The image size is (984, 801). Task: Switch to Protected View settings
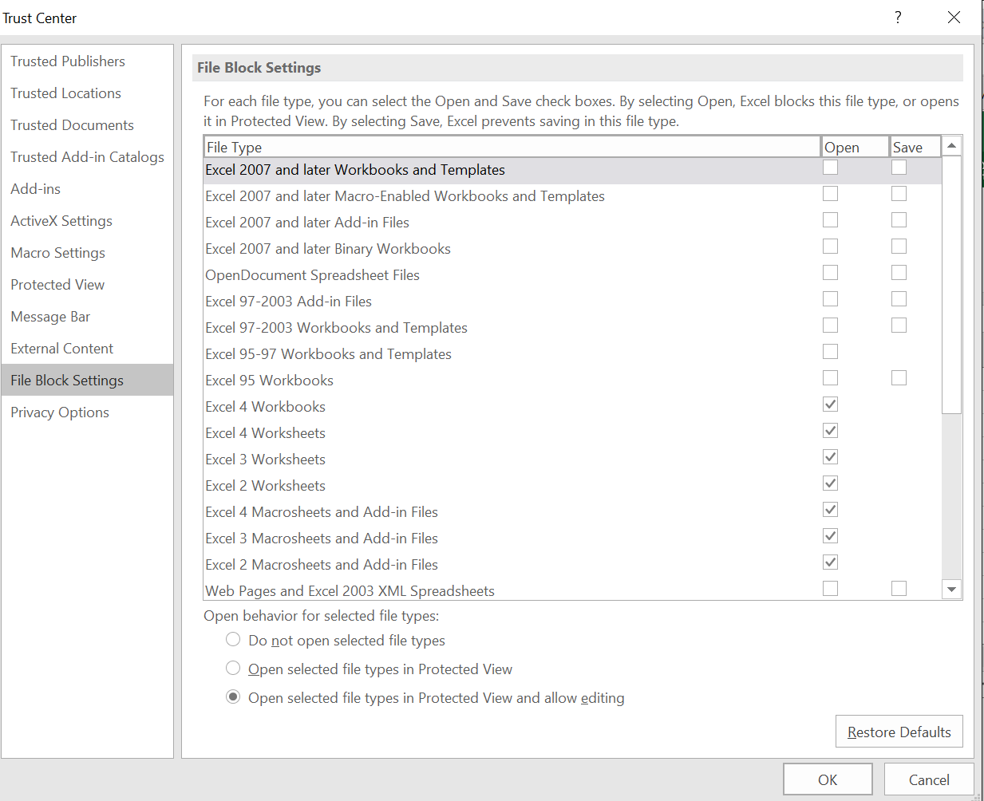coord(87,285)
